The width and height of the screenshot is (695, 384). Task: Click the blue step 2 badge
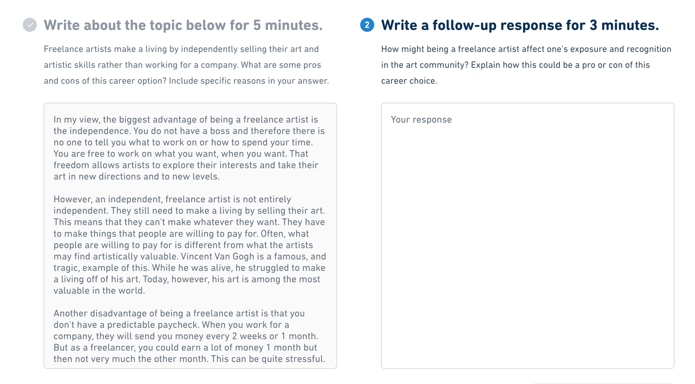pos(367,25)
